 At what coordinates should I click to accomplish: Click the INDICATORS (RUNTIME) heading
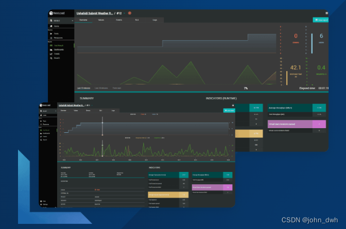(x=221, y=98)
